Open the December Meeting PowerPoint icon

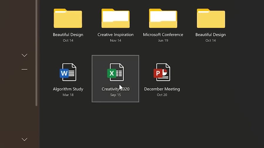pyautogui.click(x=162, y=72)
